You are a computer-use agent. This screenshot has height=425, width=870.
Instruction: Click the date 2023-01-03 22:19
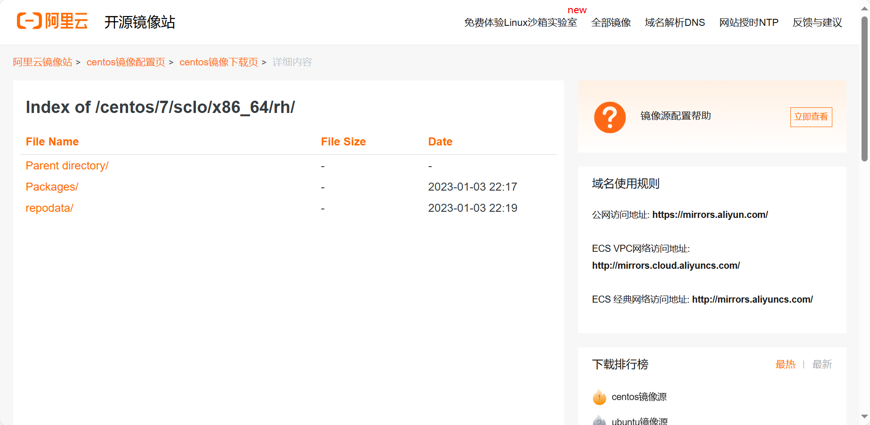[473, 208]
